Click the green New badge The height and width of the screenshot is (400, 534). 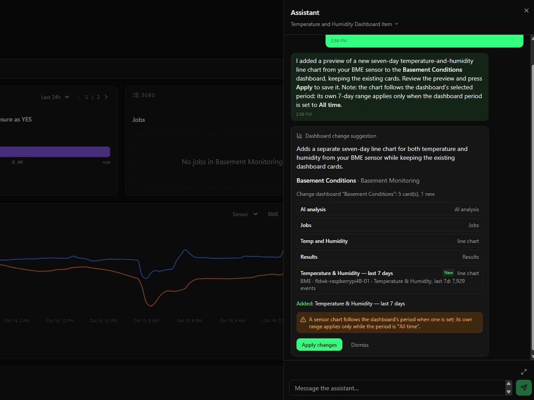pos(449,273)
